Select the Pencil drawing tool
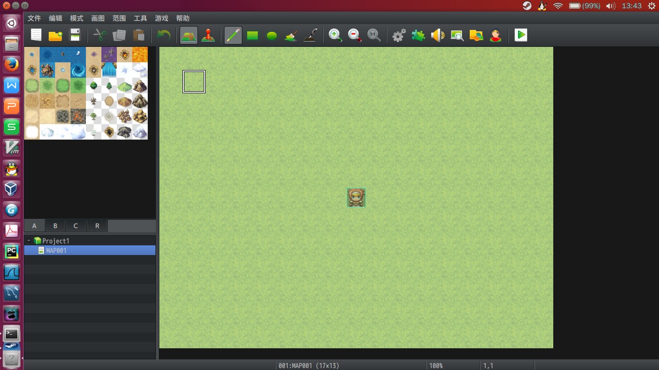 pyautogui.click(x=233, y=35)
